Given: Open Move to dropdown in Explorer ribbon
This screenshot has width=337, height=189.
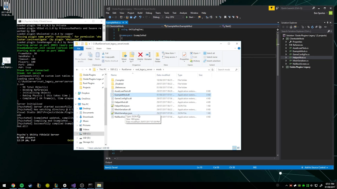Looking at the screenshot, I should (x=124, y=60).
